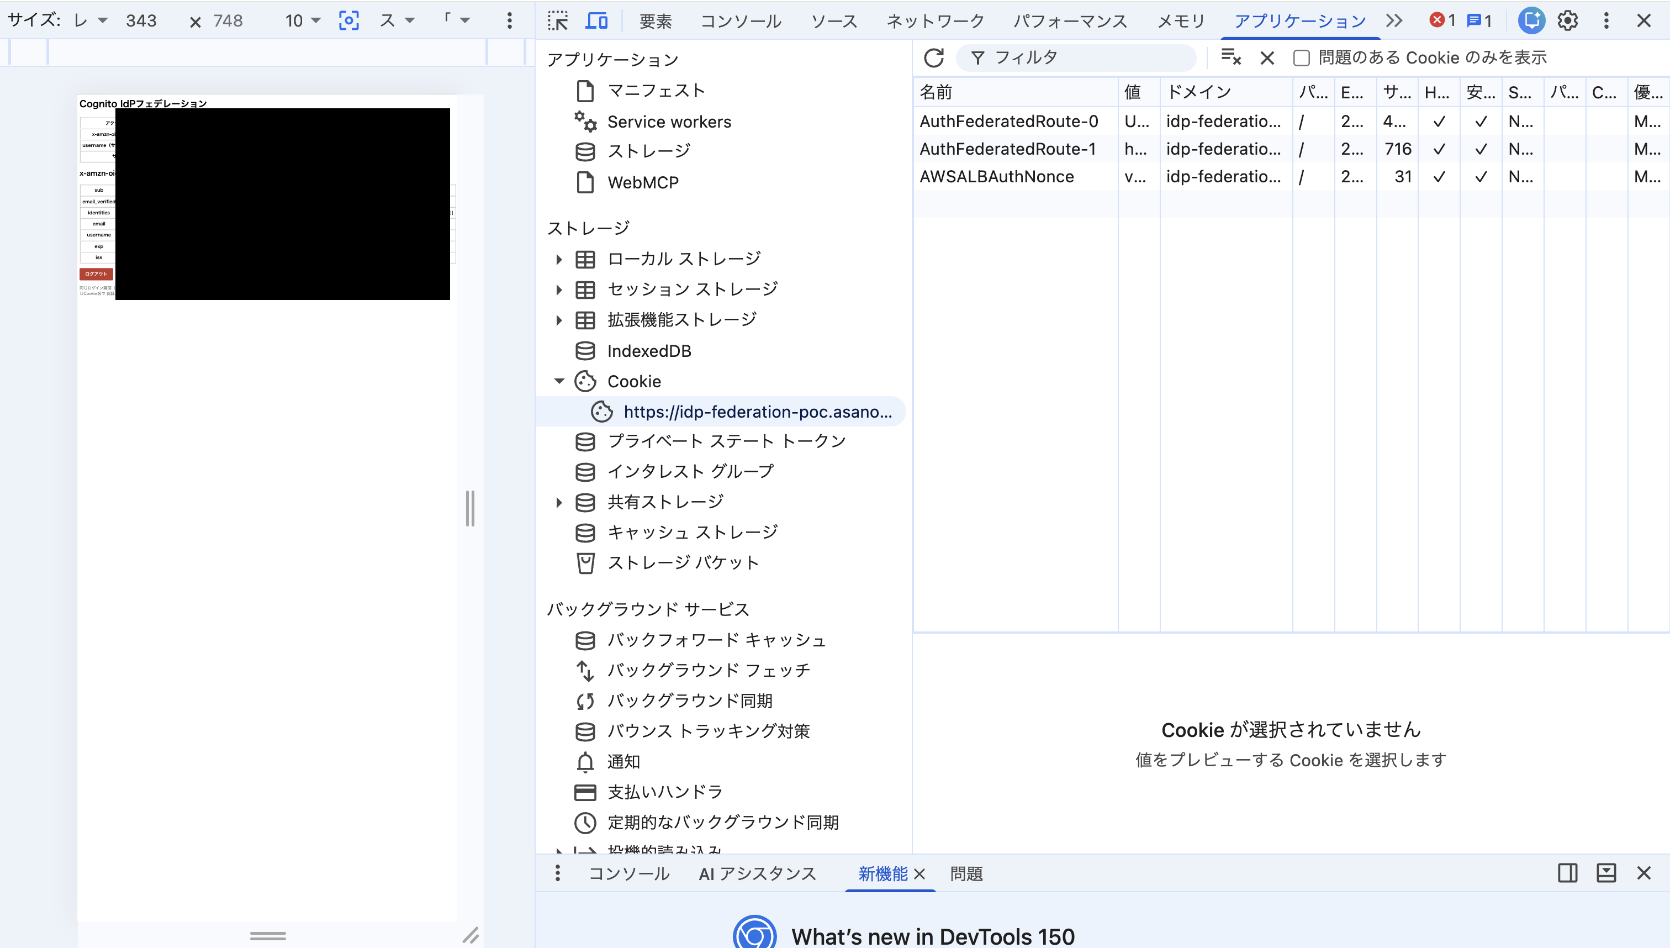Switch to 要素 tab

pyautogui.click(x=655, y=21)
